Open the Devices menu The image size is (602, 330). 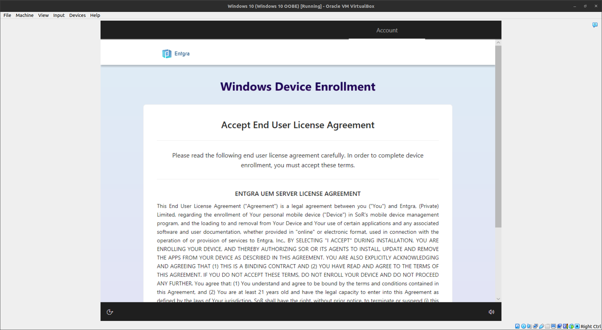pyautogui.click(x=77, y=15)
